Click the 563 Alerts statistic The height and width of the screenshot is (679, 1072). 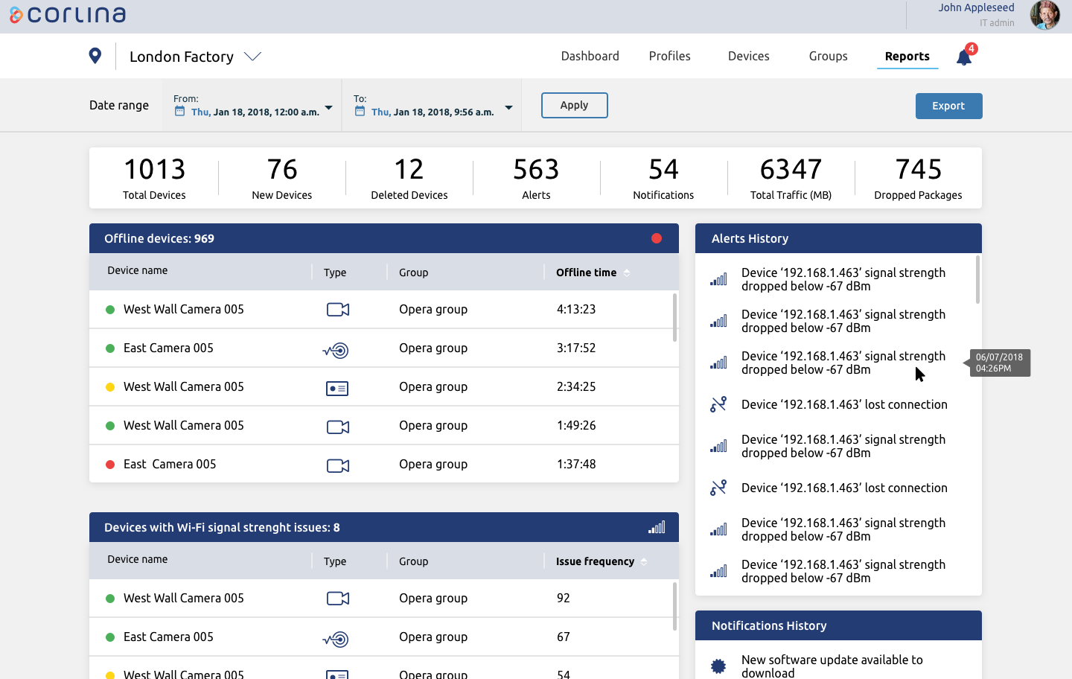click(x=536, y=178)
